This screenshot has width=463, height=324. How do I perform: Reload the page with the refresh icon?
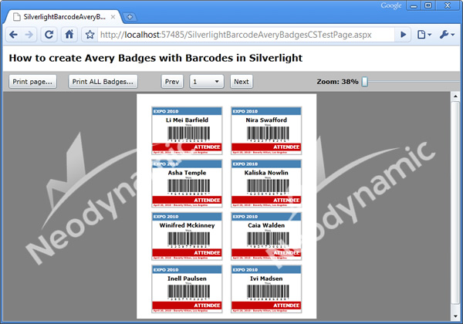coord(49,35)
